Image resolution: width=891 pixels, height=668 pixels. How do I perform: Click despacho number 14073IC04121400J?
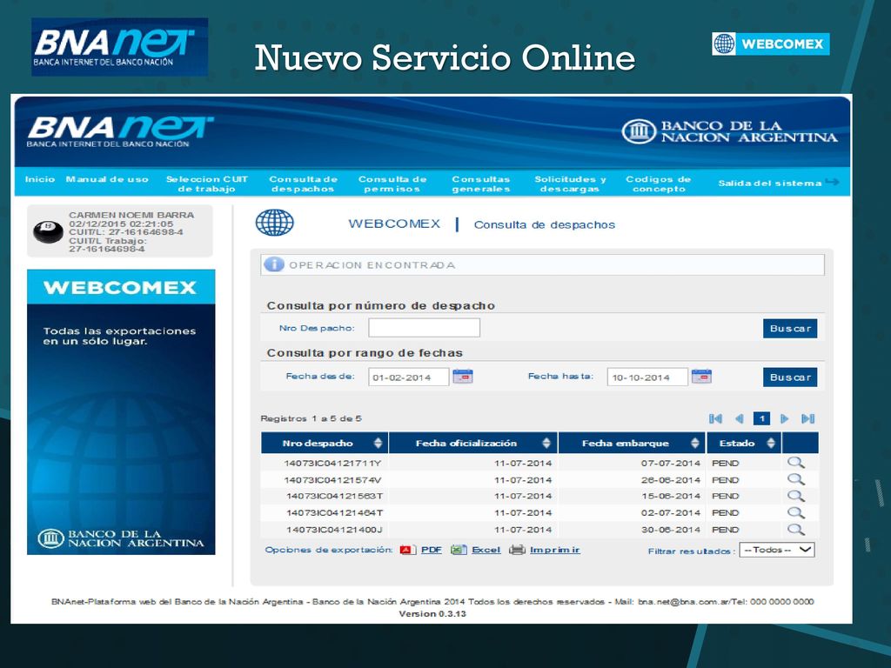click(x=334, y=530)
